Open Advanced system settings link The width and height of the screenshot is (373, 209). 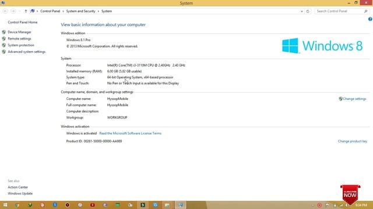point(26,52)
